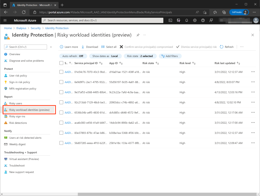This screenshot has height=196, width=260.
Task: Go to User risk policy
Action: coord(18,76)
